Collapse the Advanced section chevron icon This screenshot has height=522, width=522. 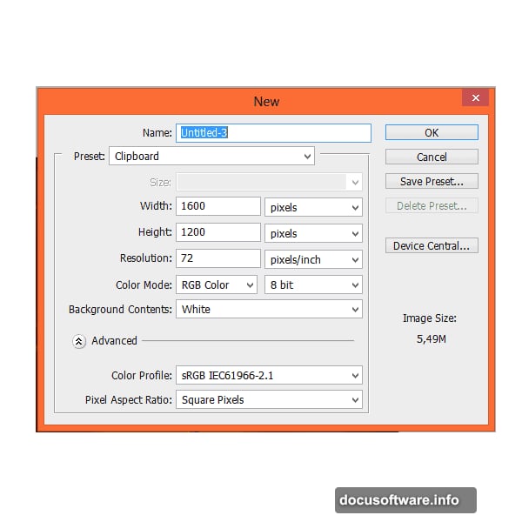[79, 341]
